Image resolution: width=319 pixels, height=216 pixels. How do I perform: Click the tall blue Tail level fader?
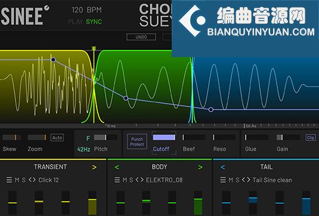click(306, 202)
